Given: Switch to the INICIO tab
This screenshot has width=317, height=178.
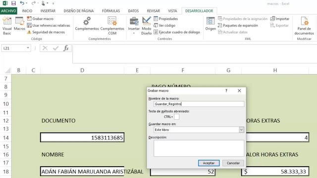Looking at the screenshot, I should click(27, 11).
